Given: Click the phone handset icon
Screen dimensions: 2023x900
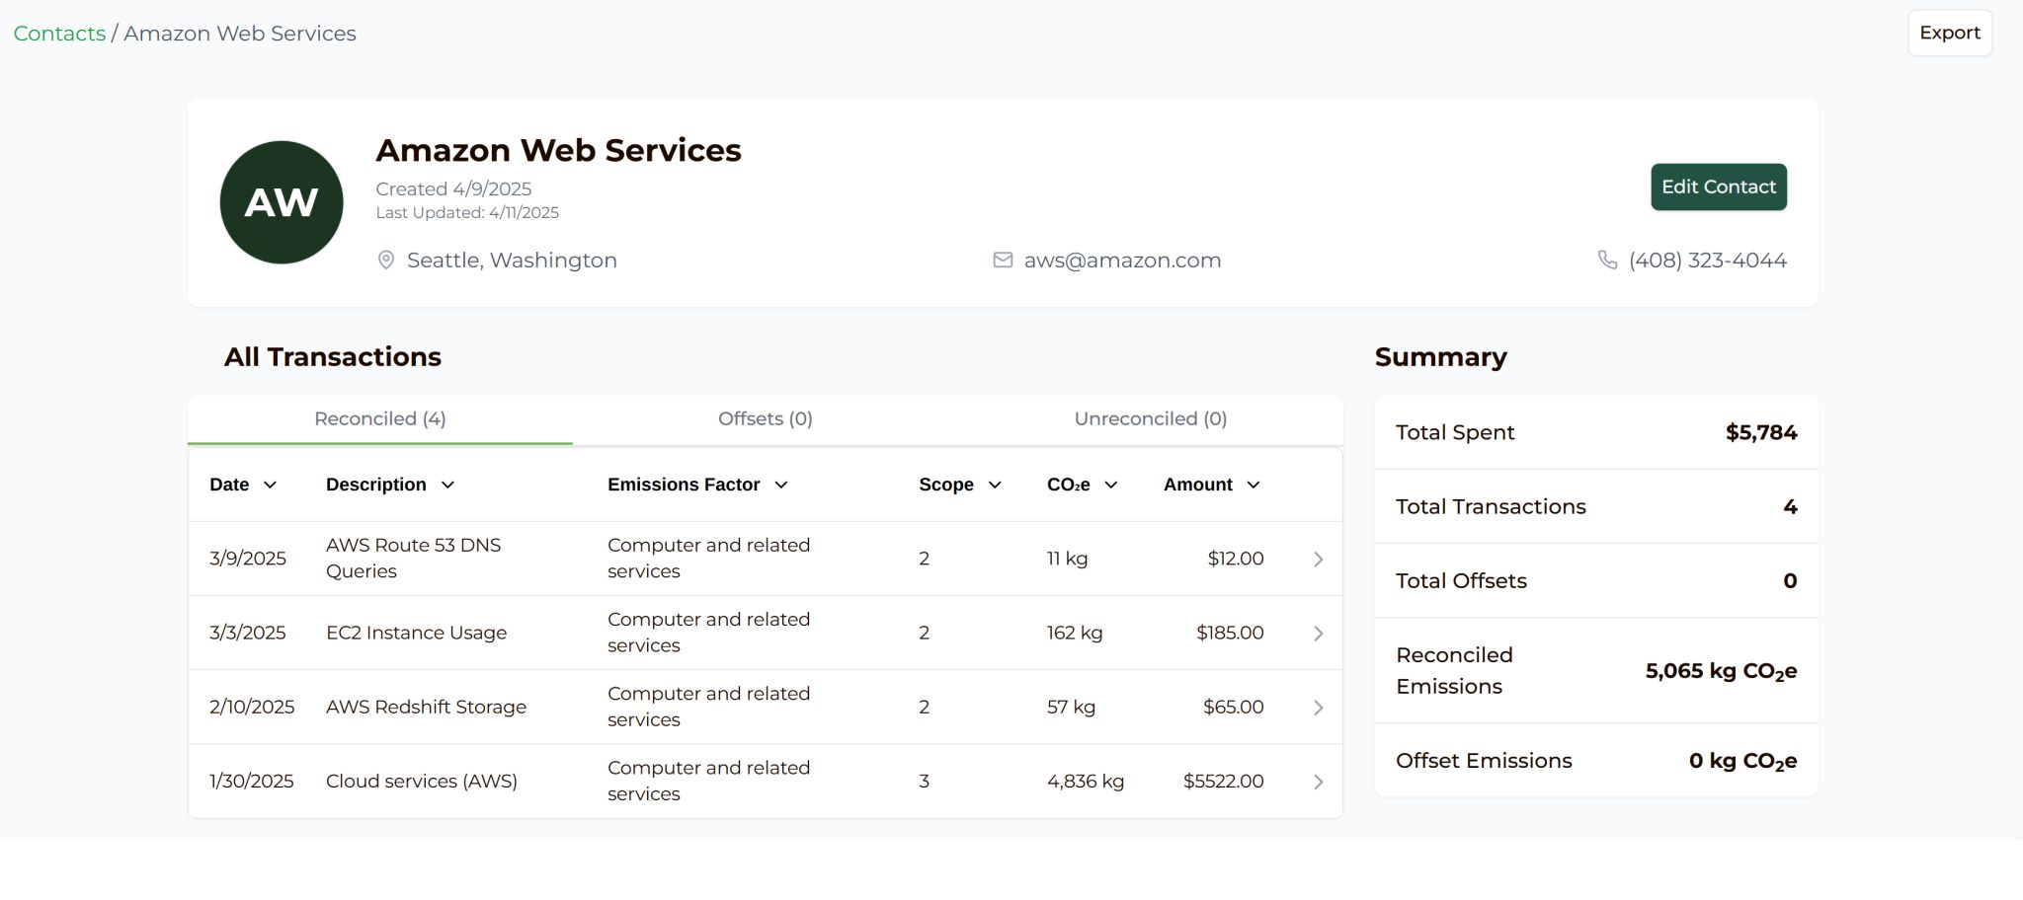Looking at the screenshot, I should (x=1607, y=261).
